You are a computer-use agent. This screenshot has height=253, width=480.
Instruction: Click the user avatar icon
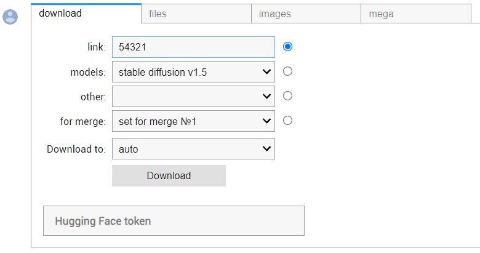[x=10, y=17]
